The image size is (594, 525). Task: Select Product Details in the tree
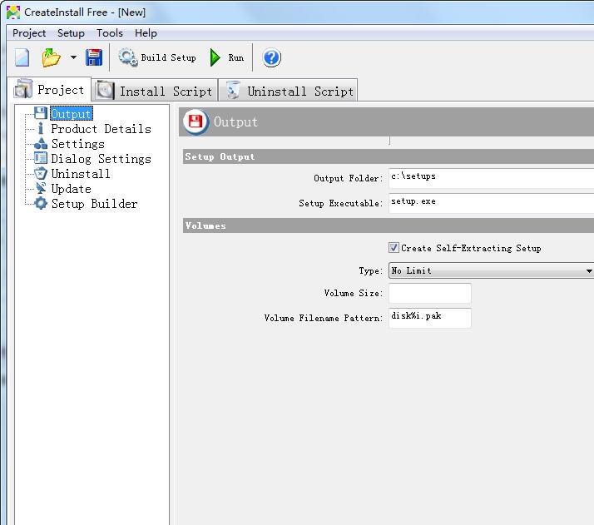[x=101, y=129]
